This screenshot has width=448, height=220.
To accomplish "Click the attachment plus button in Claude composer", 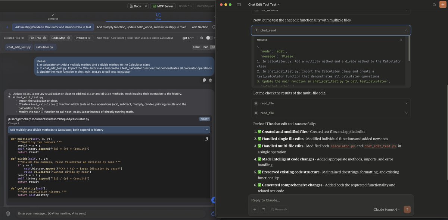I will pos(255,209).
